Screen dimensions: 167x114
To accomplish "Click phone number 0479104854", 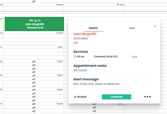I will [80, 39].
